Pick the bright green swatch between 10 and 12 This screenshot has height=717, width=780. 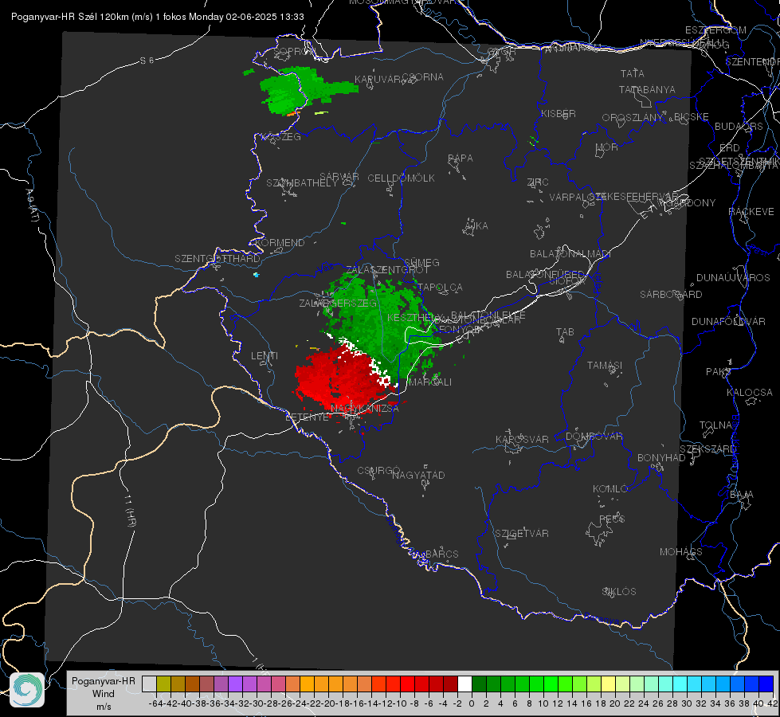pyautogui.click(x=551, y=684)
